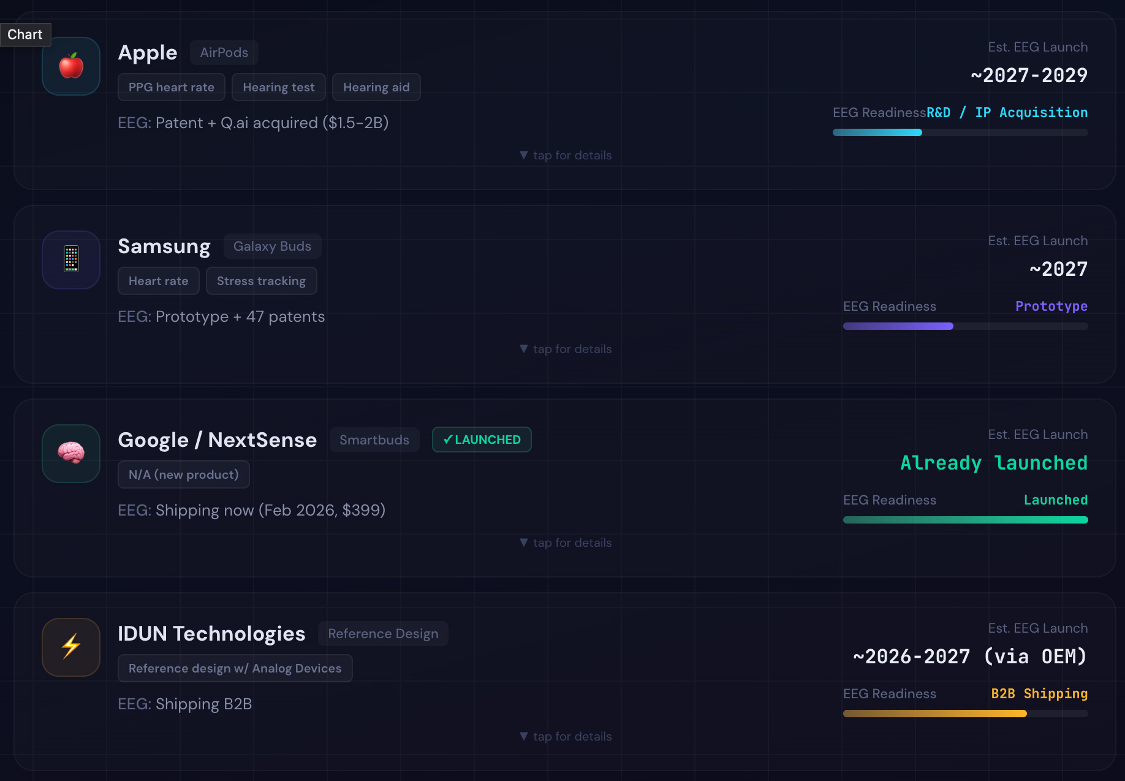
Task: Expand Apple card via tap for details
Action: pyautogui.click(x=566, y=156)
